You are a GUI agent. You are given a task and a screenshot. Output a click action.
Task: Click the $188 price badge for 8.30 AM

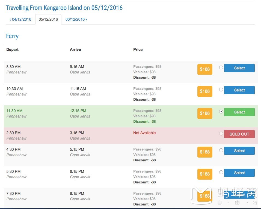(x=205, y=69)
